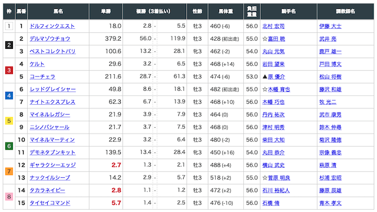Select body weight 450 (+16) cell

point(226,152)
